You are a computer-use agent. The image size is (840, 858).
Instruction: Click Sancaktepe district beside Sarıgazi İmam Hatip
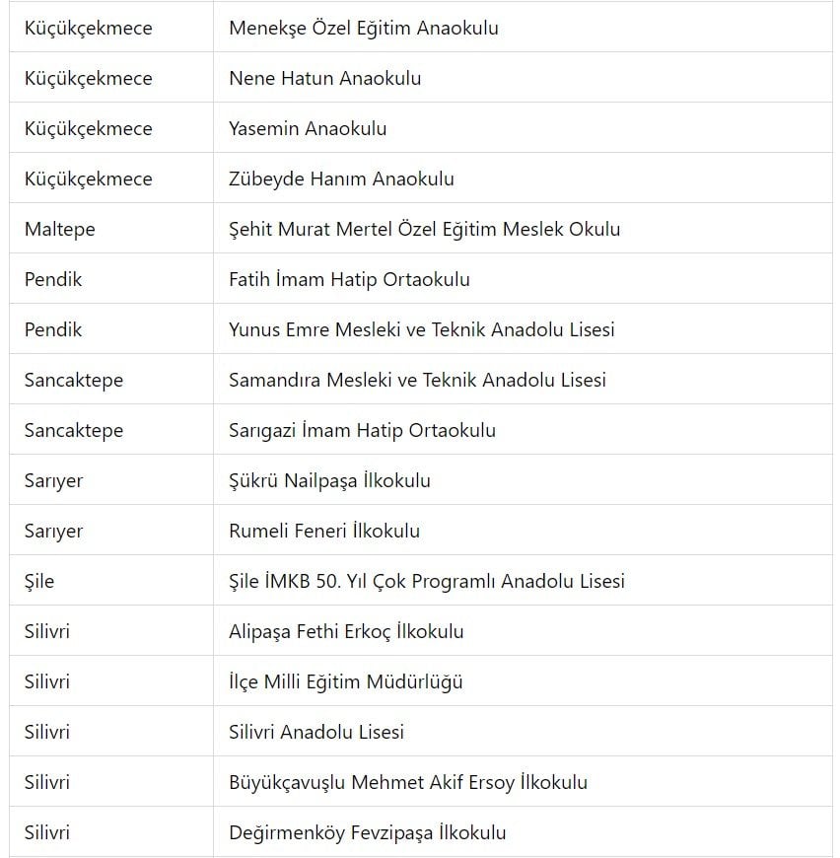click(x=74, y=431)
